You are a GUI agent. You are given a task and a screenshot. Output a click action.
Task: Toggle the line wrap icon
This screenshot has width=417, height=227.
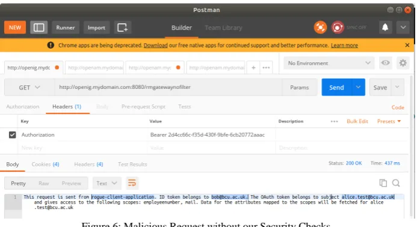pos(132,183)
